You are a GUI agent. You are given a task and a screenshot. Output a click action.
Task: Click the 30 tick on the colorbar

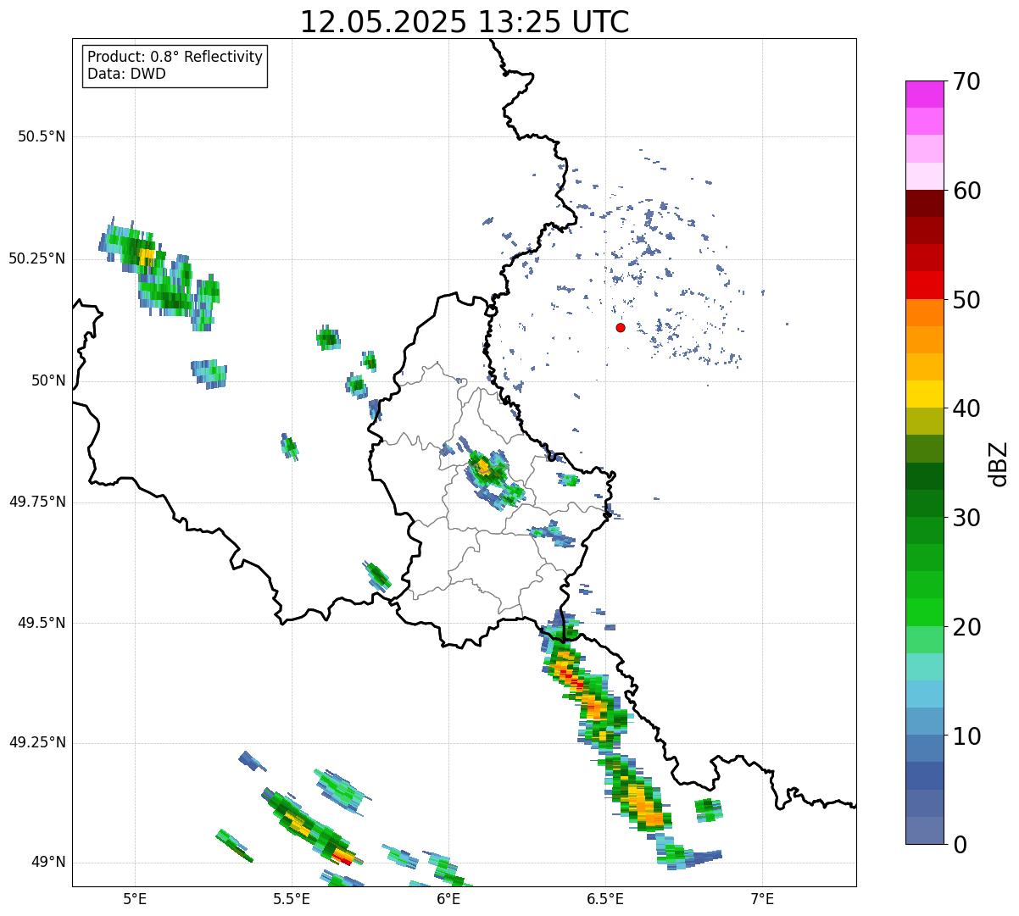point(967,518)
